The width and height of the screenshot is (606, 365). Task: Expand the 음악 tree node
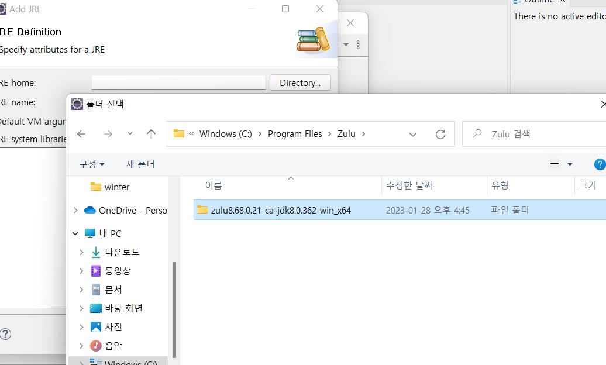tap(81, 345)
